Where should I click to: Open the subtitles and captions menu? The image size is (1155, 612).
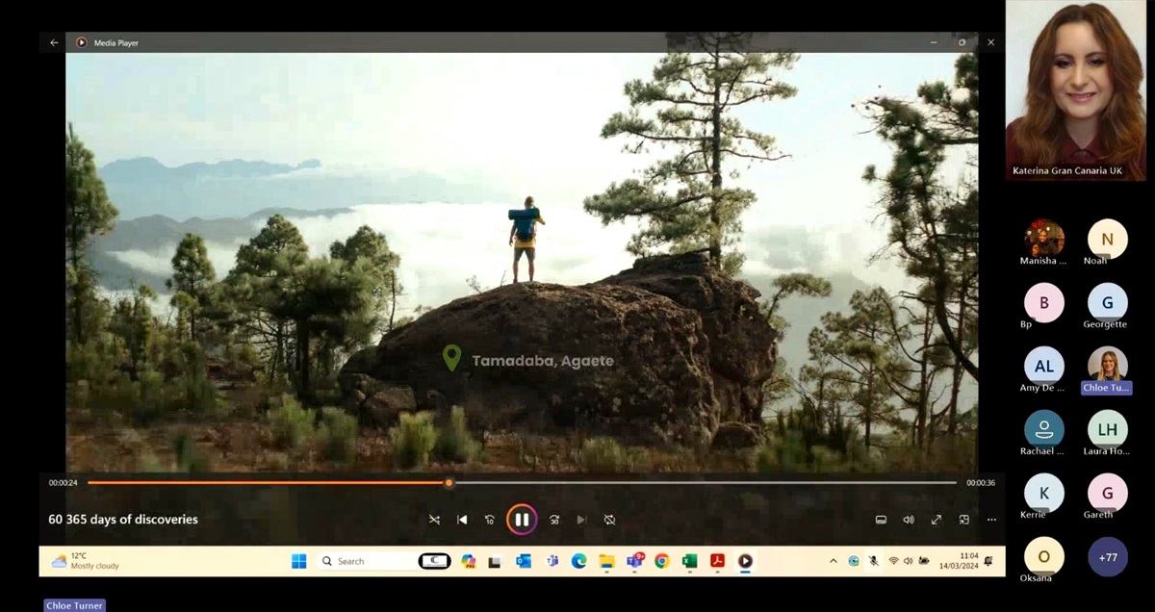pyautogui.click(x=881, y=520)
